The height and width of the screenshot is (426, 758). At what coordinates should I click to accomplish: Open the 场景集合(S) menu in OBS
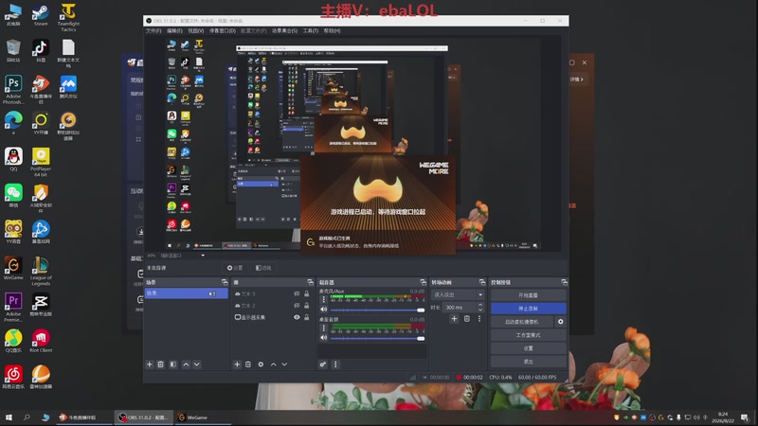click(x=284, y=31)
